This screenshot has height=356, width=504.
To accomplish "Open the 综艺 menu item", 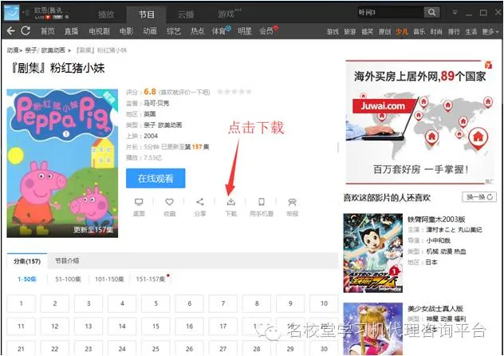I will click(174, 31).
